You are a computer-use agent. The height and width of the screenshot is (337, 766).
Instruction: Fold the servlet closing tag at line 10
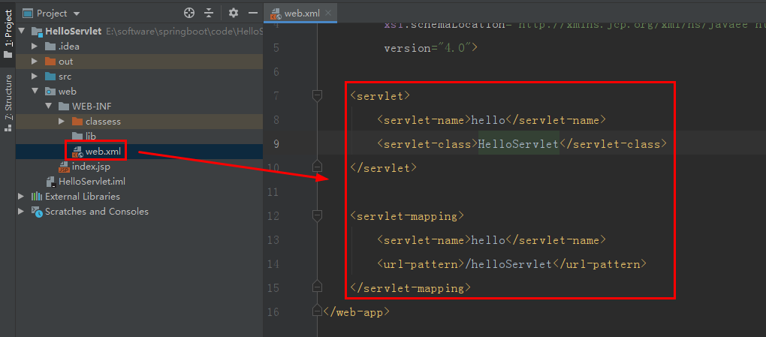pos(317,167)
